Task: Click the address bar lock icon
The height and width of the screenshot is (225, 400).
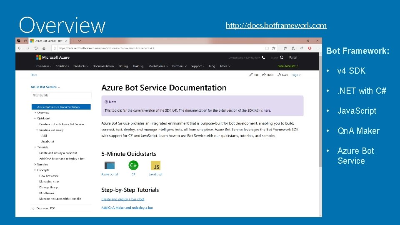Action: pos(54,48)
